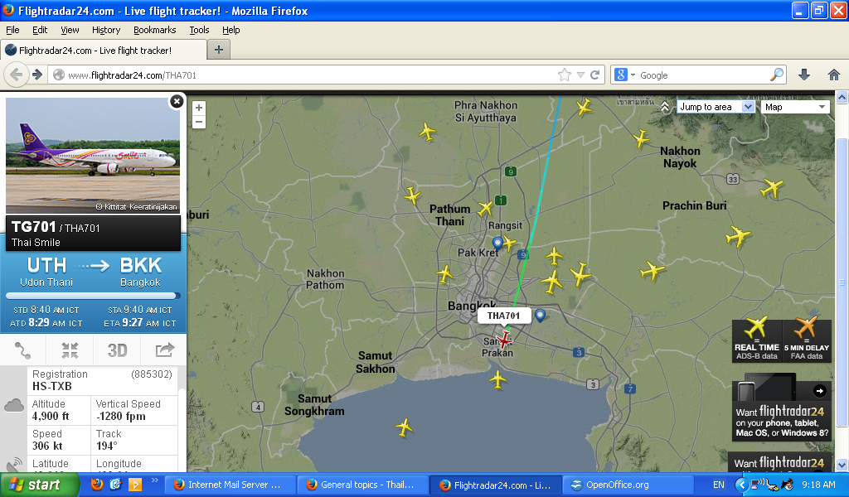Switch to General topics - Thail... taskbar window
The width and height of the screenshot is (849, 497).
[x=363, y=485]
